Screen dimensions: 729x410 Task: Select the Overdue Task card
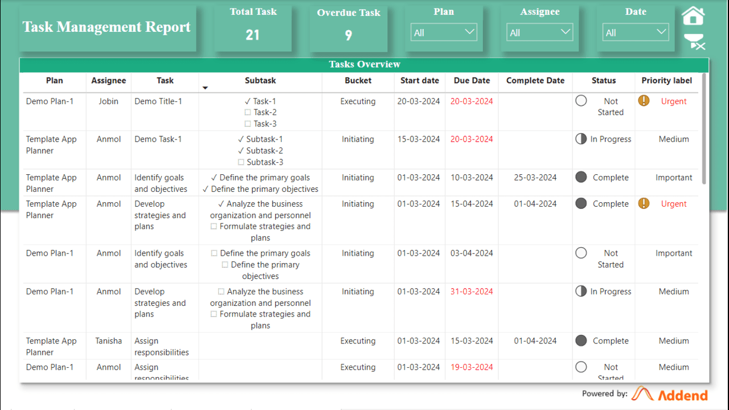[348, 27]
